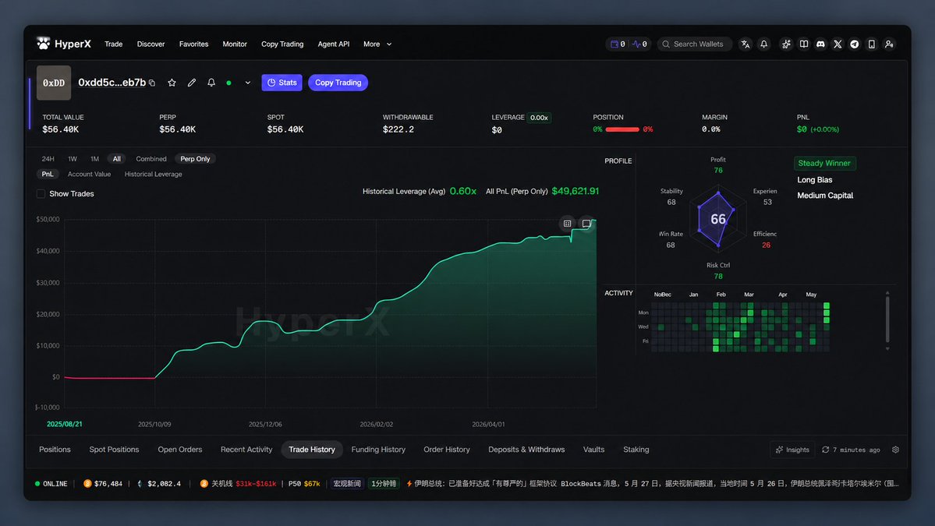Switch to Combined view

[x=151, y=159]
